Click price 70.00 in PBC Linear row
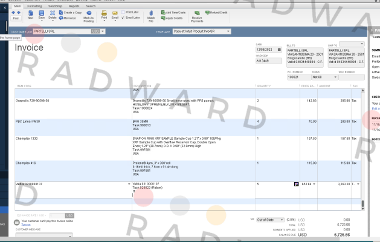The height and width of the screenshot is (242, 380). [312, 122]
